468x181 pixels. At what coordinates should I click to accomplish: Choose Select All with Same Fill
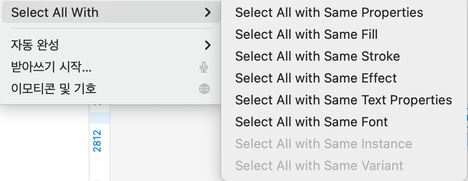click(306, 34)
